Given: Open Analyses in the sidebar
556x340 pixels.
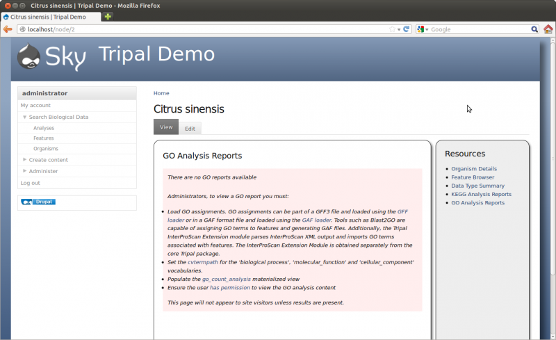Looking at the screenshot, I should [x=44, y=128].
